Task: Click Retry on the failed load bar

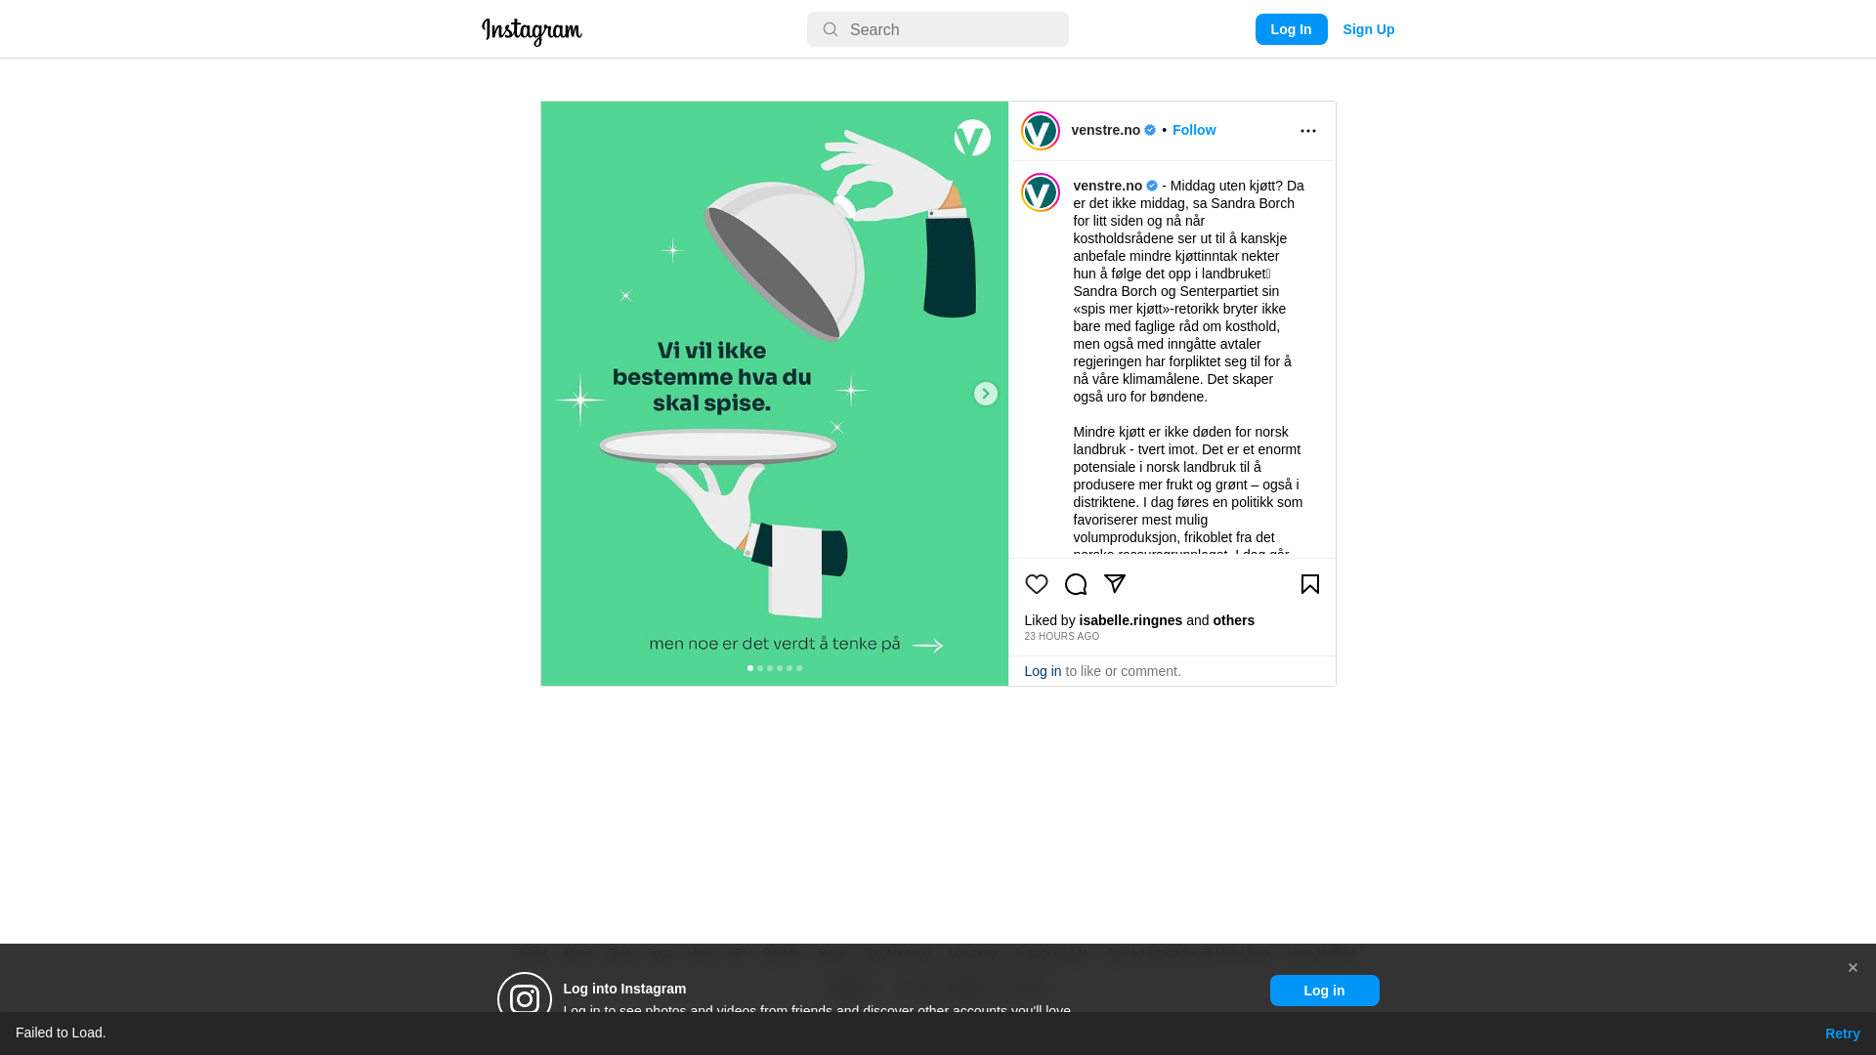Action: (x=1842, y=1034)
